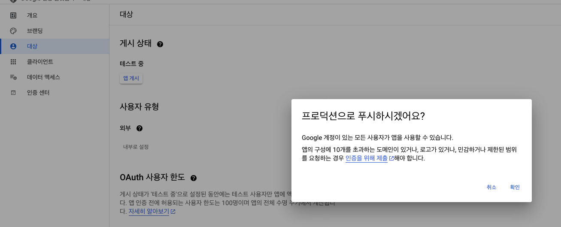Click the 사용자 유형 heading
Image resolution: width=561 pixels, height=227 pixels.
click(139, 107)
